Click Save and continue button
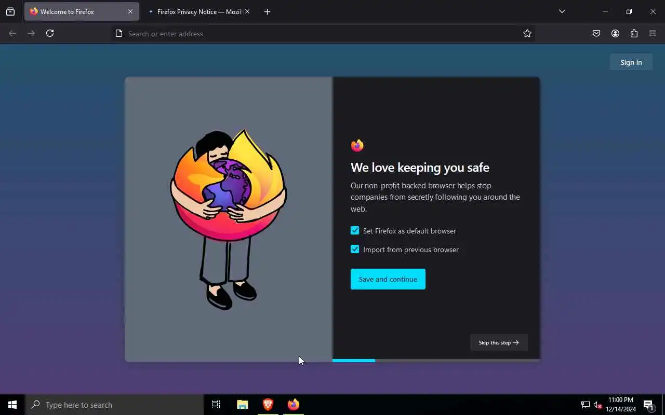Image resolution: width=665 pixels, height=415 pixels. [x=388, y=279]
